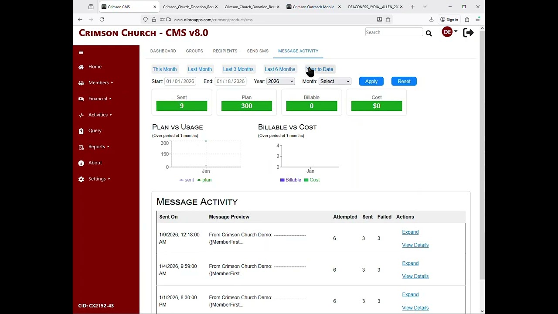Open a new browser tab
The image size is (558, 314).
click(412, 7)
